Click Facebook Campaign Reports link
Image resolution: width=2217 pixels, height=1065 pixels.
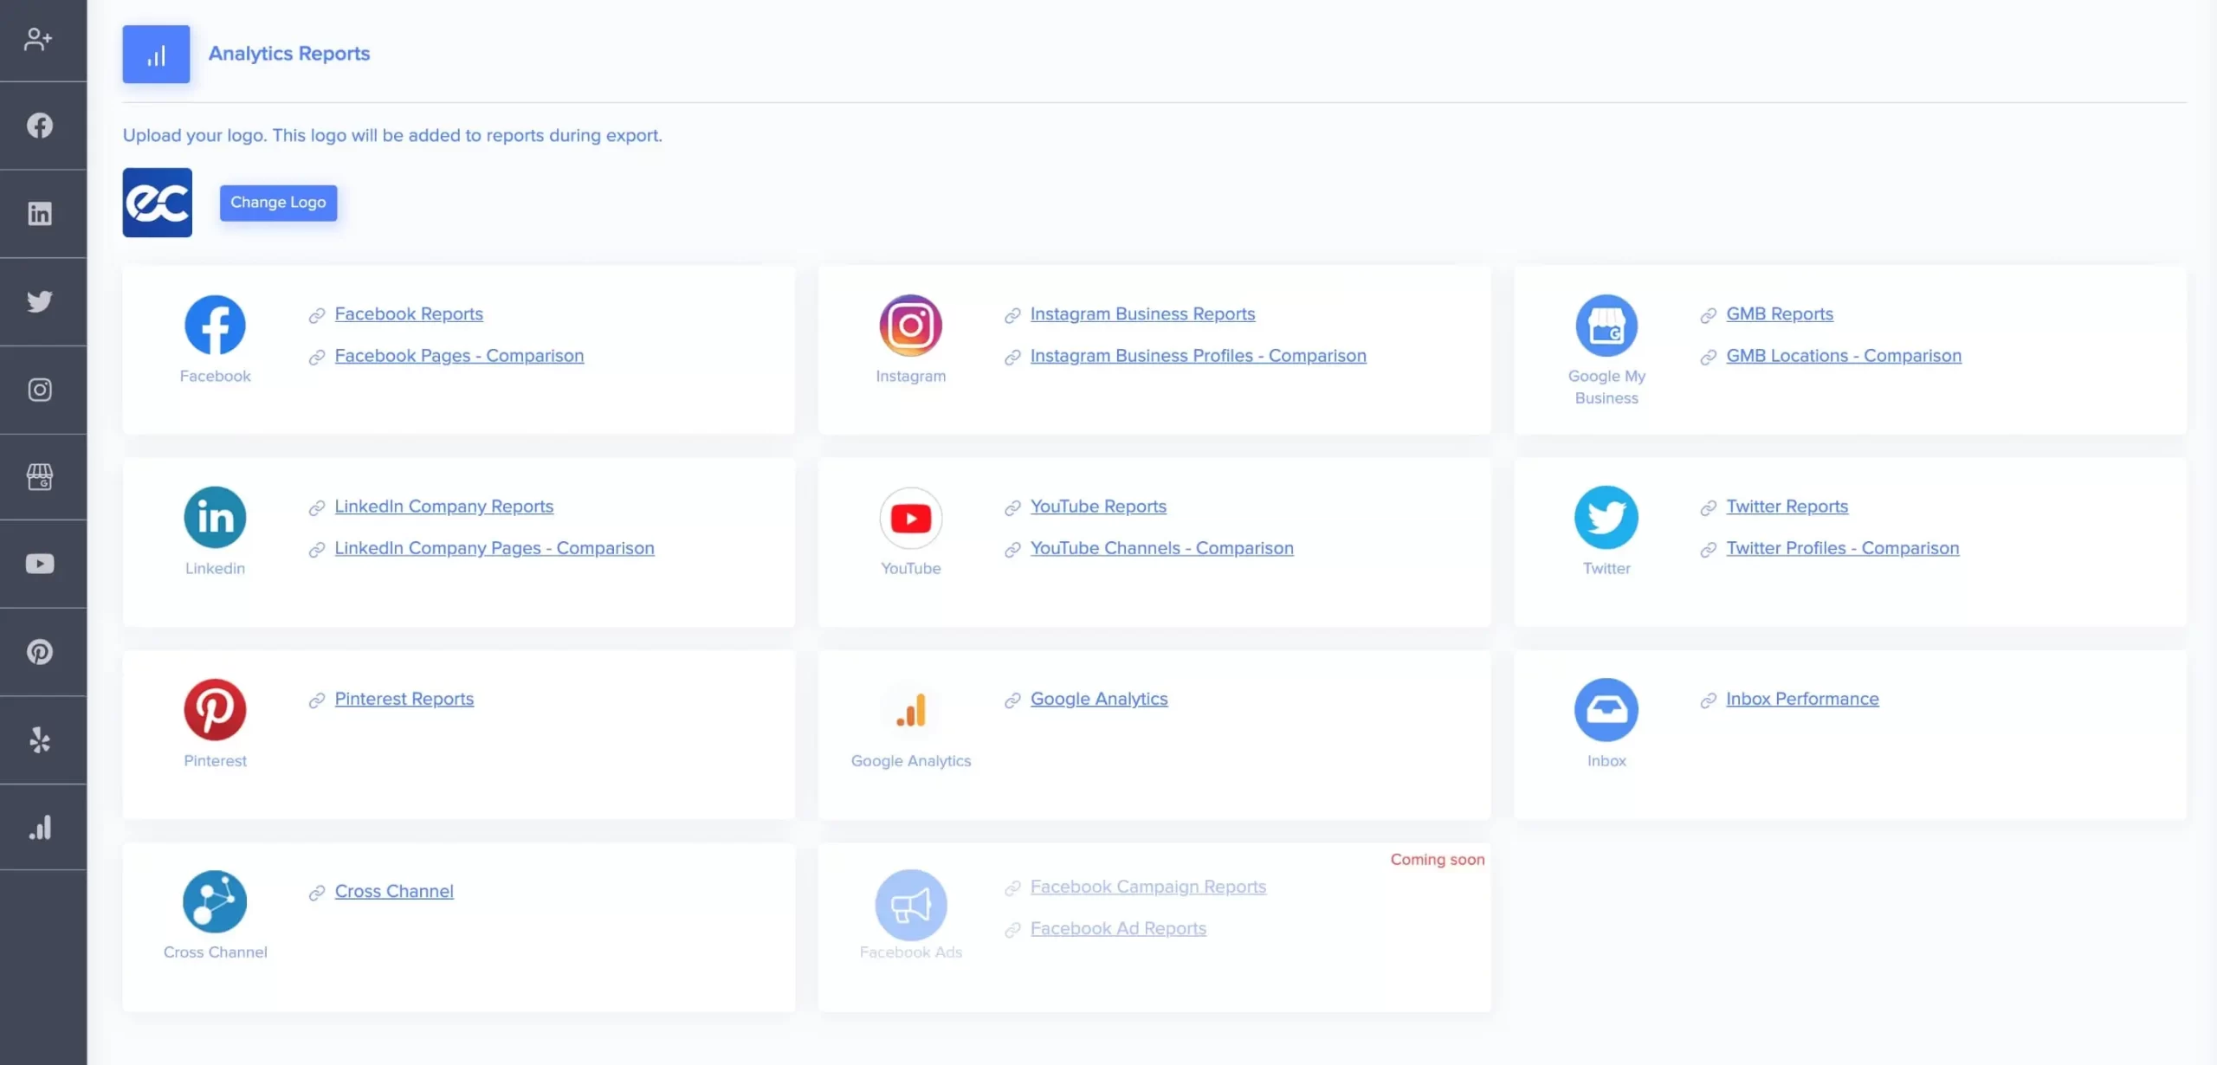[x=1147, y=887]
